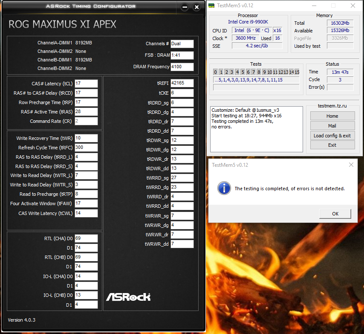364x334 pixels.
Task: Click the Mail button in TestMem5
Action: coord(332,126)
